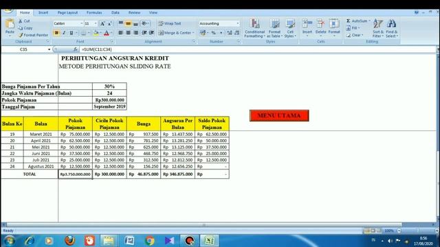
Task: Open Google Chrome from the taskbar
Action: tap(150, 241)
